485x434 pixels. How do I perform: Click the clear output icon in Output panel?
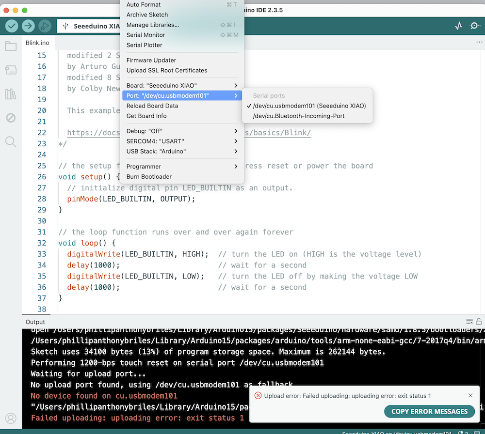469,322
